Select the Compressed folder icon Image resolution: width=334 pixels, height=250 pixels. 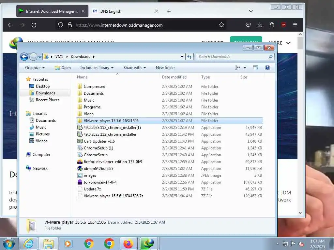coord(80,86)
